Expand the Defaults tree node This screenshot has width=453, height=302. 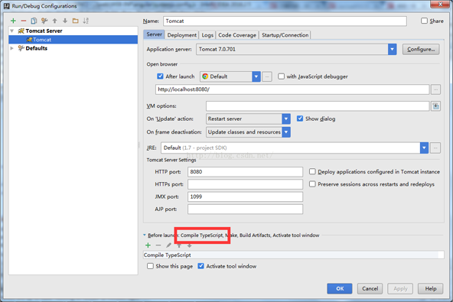pos(11,48)
